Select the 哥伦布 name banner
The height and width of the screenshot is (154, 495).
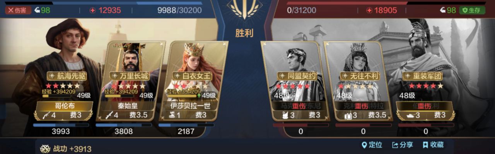[65, 106]
